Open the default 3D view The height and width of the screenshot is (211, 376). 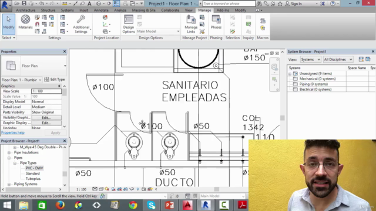tap(99, 4)
